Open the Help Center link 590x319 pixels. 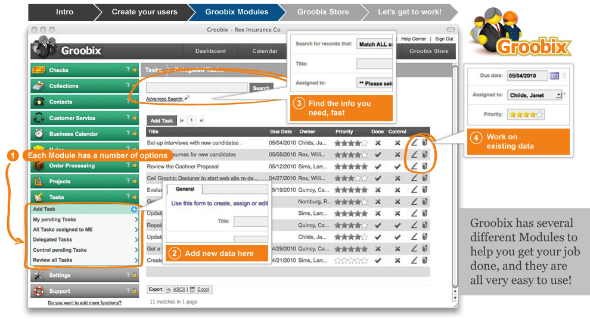413,39
